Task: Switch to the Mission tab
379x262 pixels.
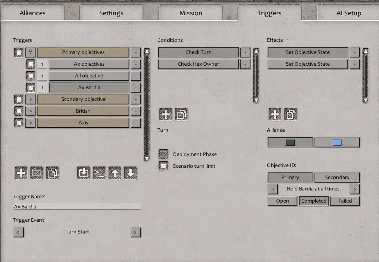Action: click(x=191, y=13)
